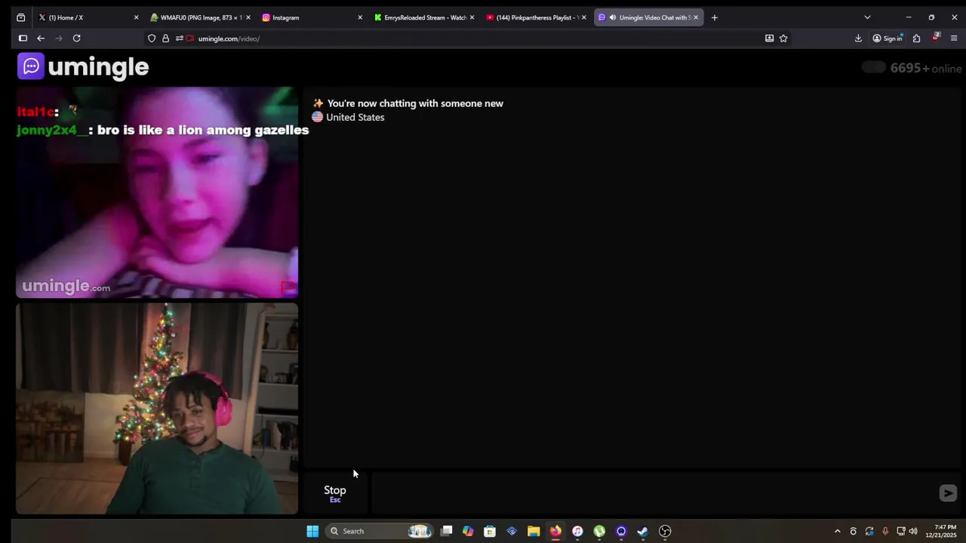Expand the list all tabs dropdown
The height and width of the screenshot is (543, 966).
click(x=867, y=17)
